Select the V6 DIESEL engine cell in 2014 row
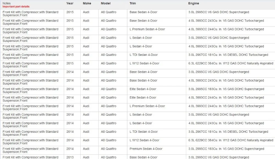The width and height of the screenshot is (275, 159). (x=228, y=132)
